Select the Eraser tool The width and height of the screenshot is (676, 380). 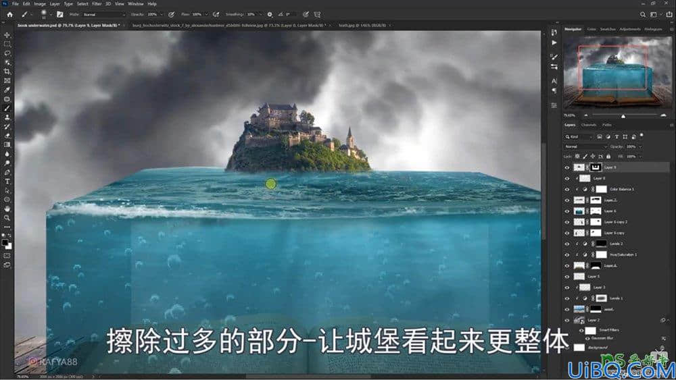pos(7,136)
